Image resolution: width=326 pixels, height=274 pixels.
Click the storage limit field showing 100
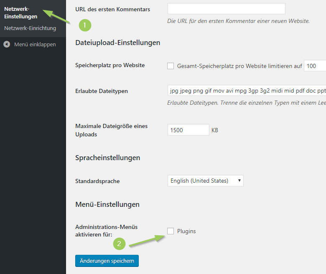coord(315,66)
